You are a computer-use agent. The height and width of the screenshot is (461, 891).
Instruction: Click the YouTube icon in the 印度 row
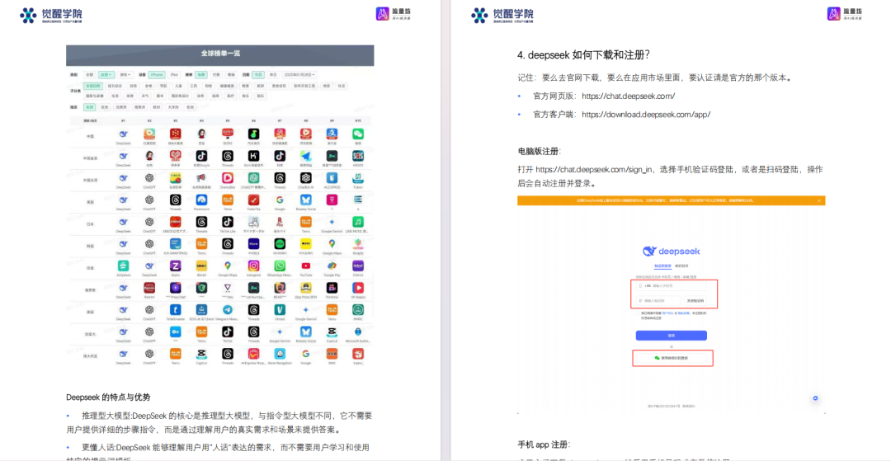(306, 266)
